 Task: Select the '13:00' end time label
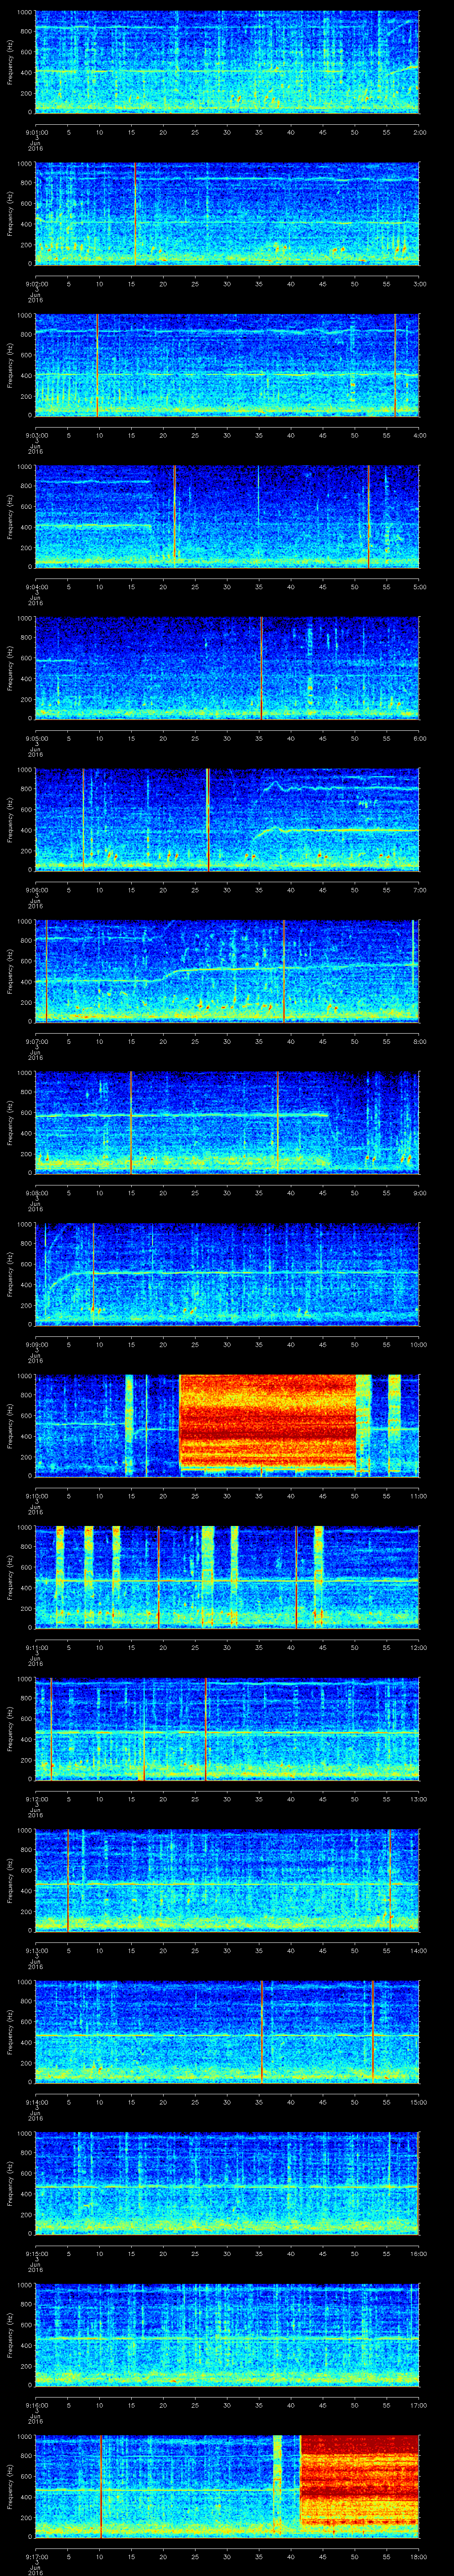coord(418,1798)
